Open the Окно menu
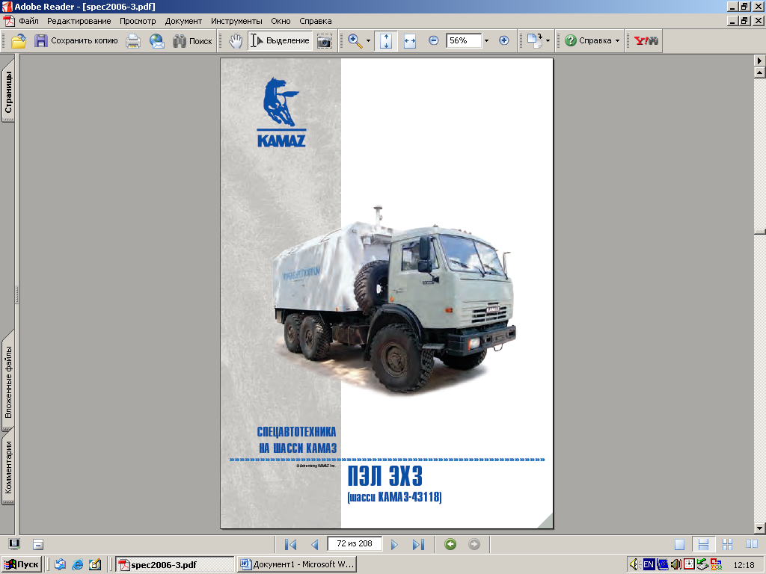The height and width of the screenshot is (574, 766). point(281,21)
